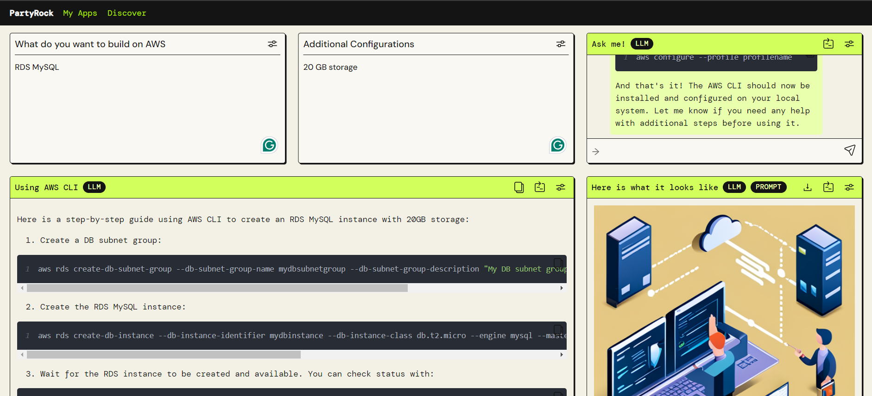Open settings for 'What do you want to build' widget

click(272, 44)
